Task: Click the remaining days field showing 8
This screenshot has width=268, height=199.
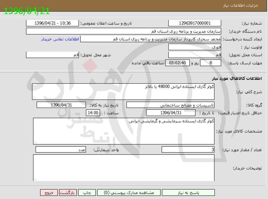Action: pos(211,63)
